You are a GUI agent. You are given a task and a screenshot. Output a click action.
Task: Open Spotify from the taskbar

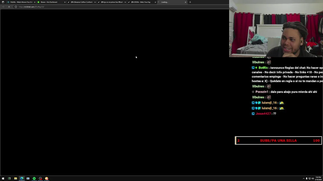click(x=34, y=178)
